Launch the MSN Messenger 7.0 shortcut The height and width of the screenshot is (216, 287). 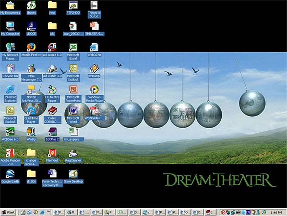click(31, 73)
